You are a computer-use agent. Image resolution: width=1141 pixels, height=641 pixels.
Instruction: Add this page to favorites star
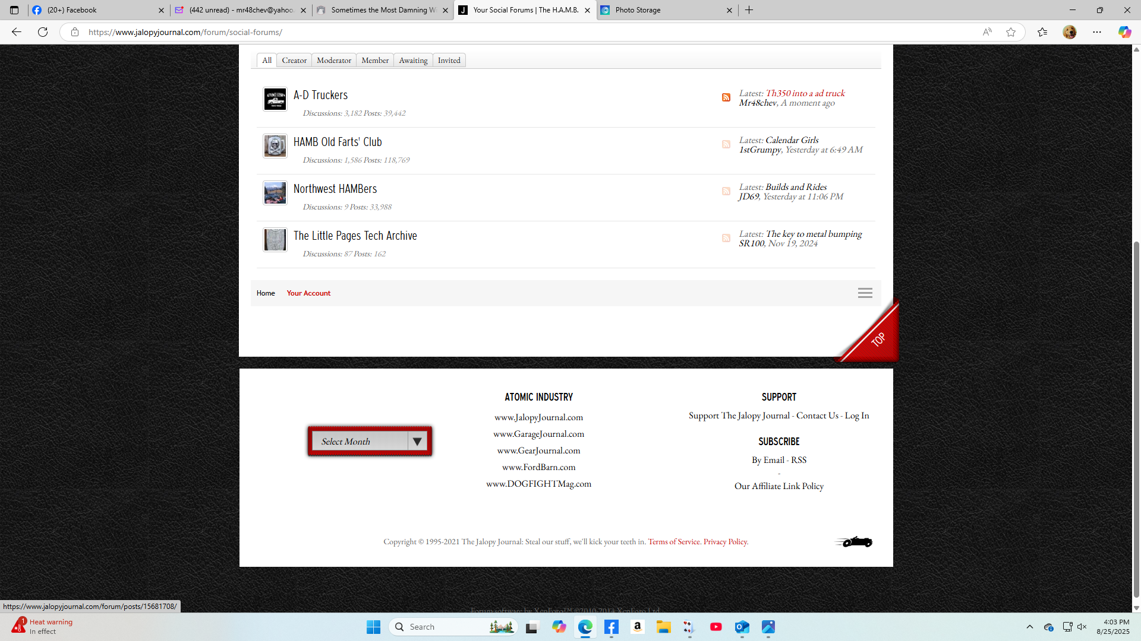click(x=1010, y=32)
